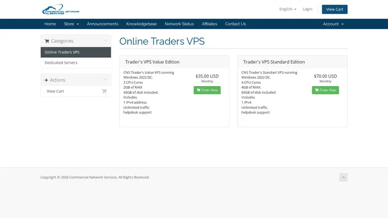
Task: Click the Online Traders VPS page heading
Action: click(162, 41)
